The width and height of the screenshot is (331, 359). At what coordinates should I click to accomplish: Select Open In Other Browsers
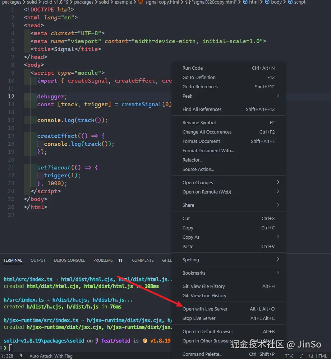click(229, 341)
